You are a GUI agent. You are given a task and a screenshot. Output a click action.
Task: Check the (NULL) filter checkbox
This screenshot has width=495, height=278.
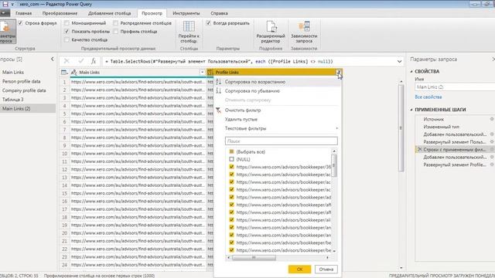pyautogui.click(x=231, y=159)
